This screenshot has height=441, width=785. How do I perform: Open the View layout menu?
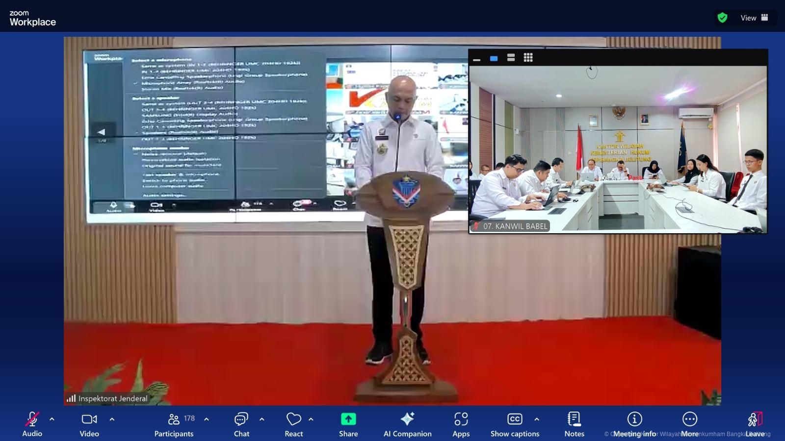click(754, 18)
